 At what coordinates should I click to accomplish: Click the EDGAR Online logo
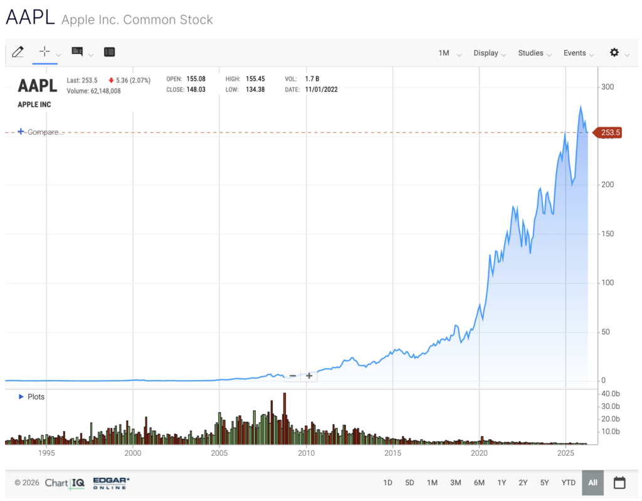111,483
